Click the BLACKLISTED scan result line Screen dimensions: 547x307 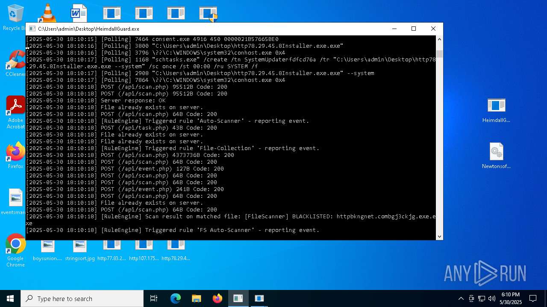[231, 220]
